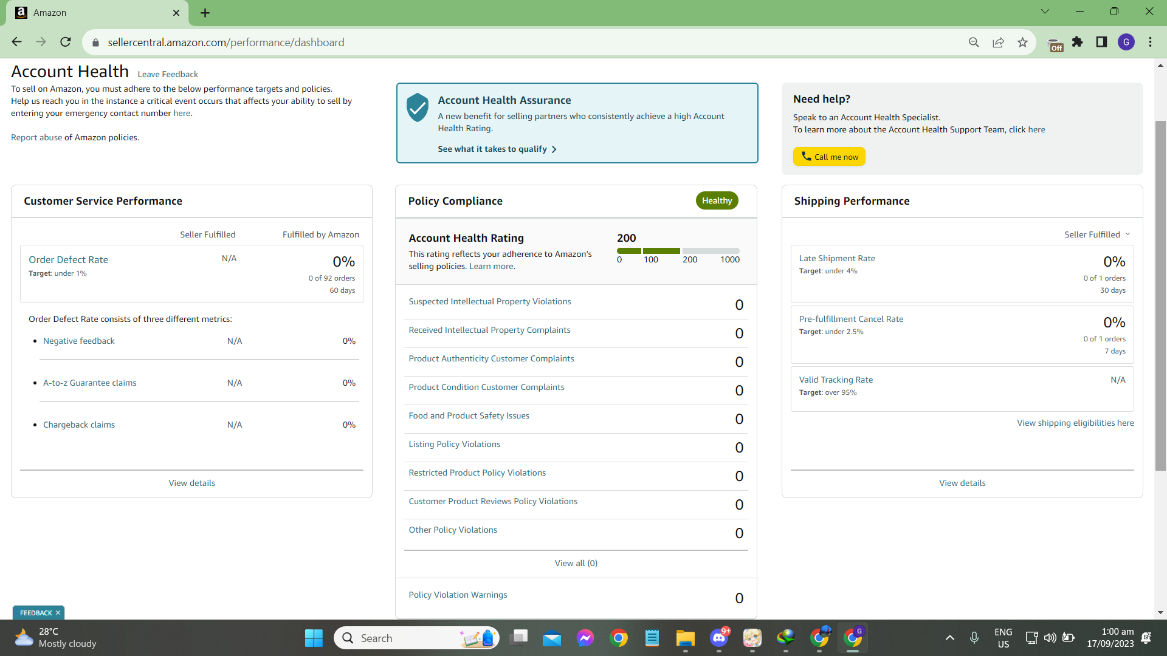View details for Customer Service Performance
1167x656 pixels.
pos(191,483)
